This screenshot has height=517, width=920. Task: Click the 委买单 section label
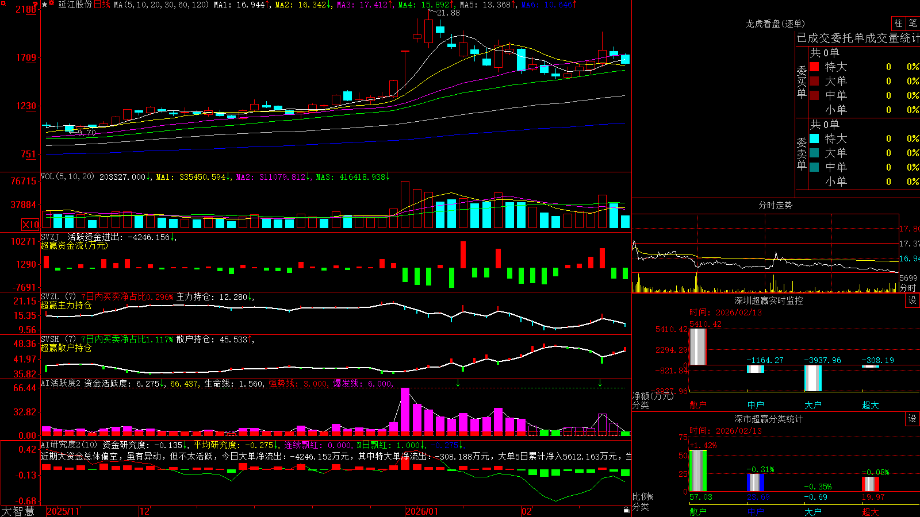click(802, 82)
